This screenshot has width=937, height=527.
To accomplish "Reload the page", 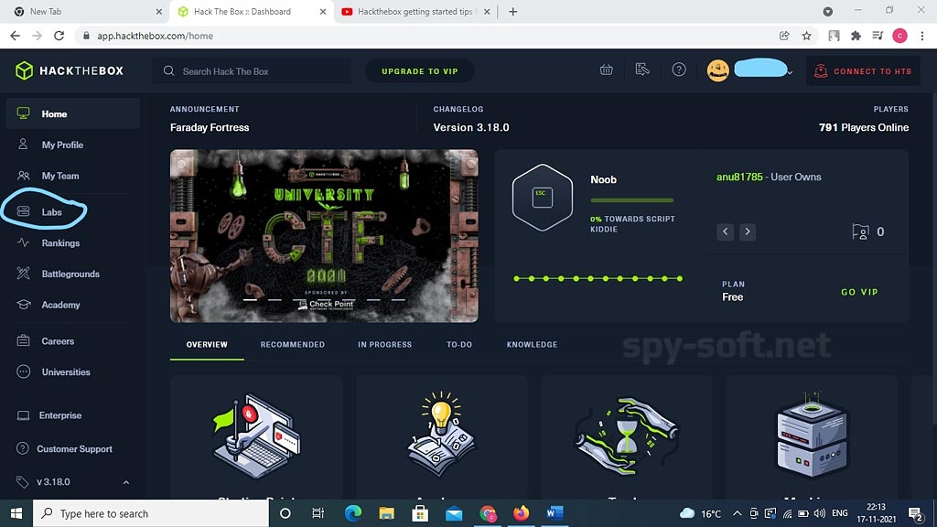I will coord(59,36).
